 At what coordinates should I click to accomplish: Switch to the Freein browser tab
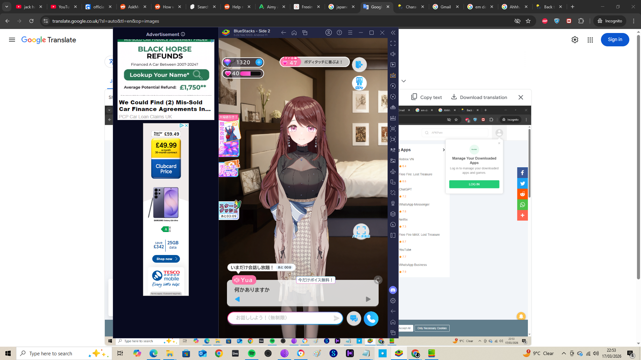click(306, 7)
